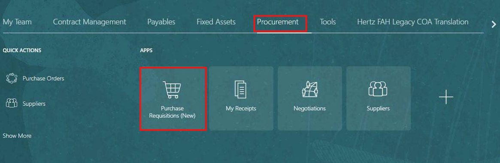Click the My Receipts tile label
Screen dimensions: 500x163
[x=241, y=108]
